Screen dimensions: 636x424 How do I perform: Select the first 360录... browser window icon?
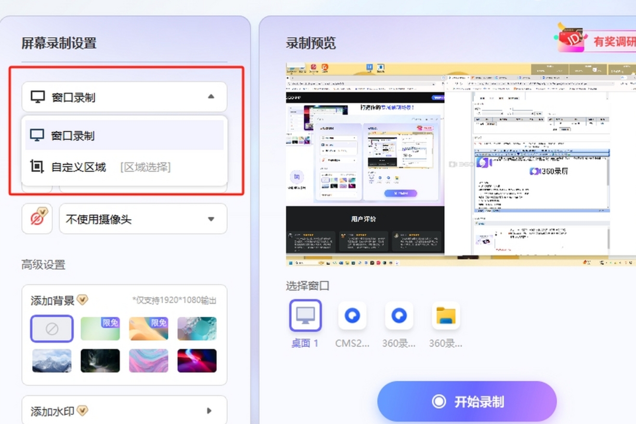(x=399, y=316)
